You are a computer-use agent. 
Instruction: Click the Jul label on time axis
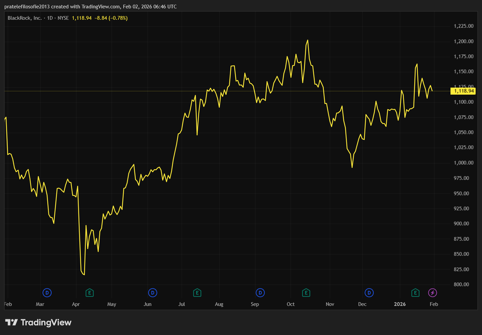[182, 304]
